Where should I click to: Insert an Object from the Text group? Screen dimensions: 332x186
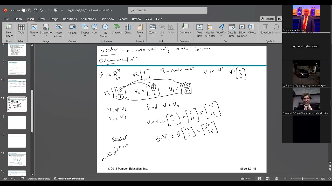point(252,29)
